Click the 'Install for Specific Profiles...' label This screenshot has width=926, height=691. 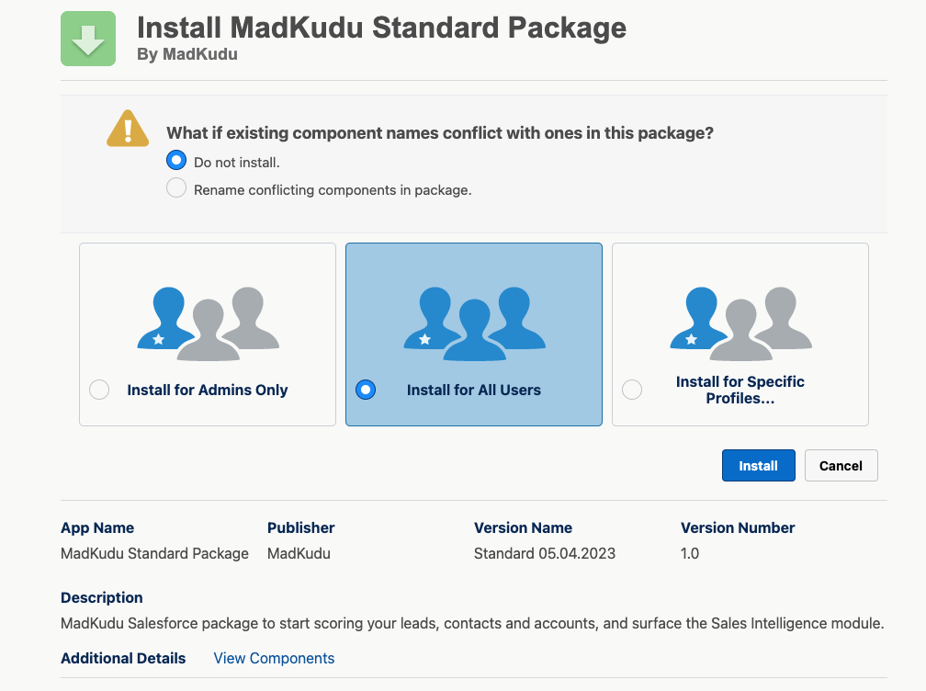pos(740,390)
